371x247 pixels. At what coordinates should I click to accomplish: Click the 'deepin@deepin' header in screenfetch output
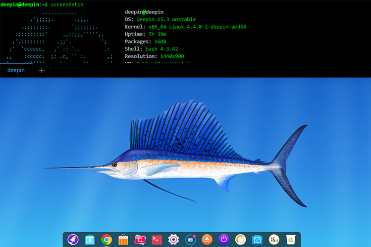(x=144, y=12)
